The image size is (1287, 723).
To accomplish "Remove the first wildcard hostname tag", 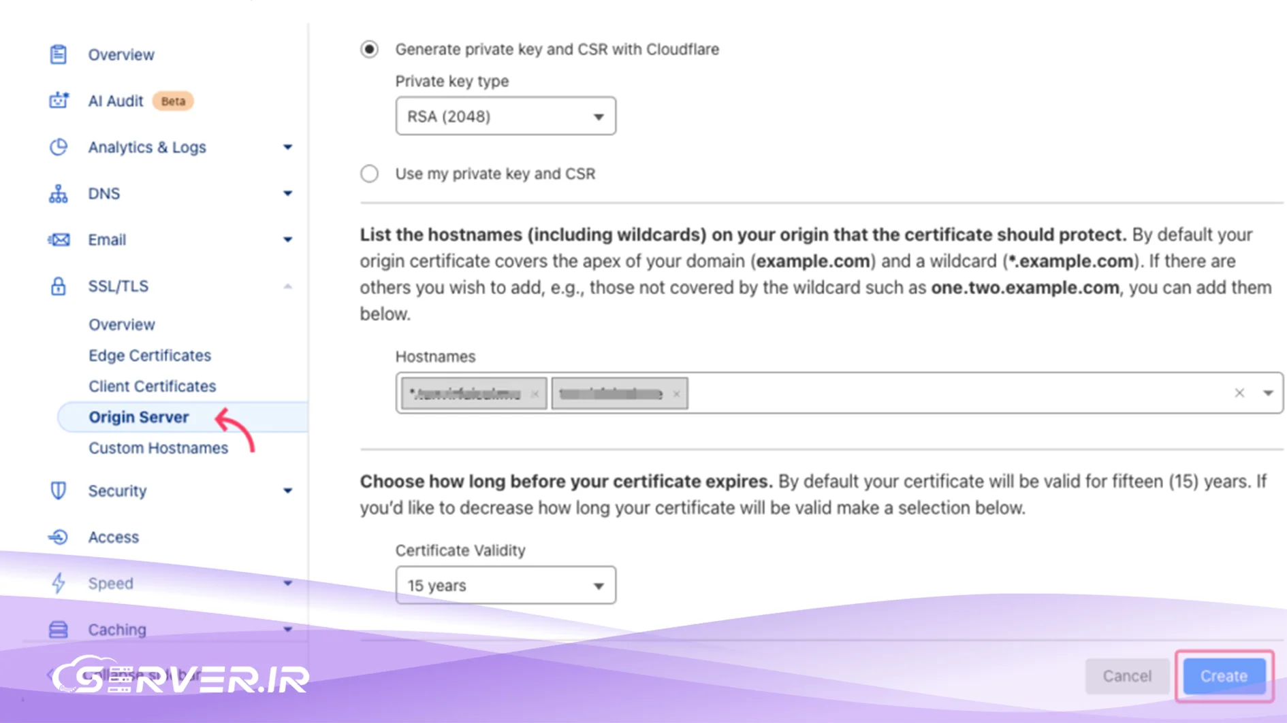I will (x=535, y=394).
